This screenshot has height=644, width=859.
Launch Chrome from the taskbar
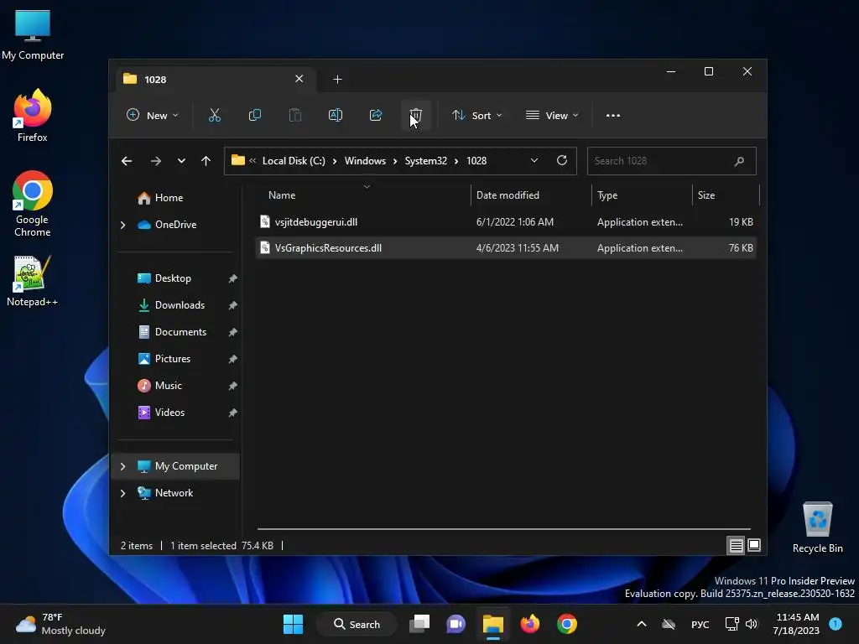[x=567, y=624]
